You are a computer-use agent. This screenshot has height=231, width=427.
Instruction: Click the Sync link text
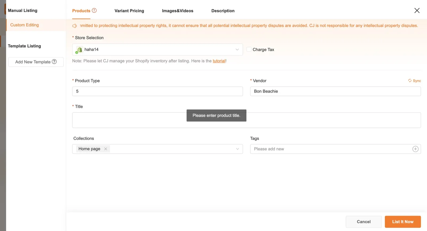417,81
